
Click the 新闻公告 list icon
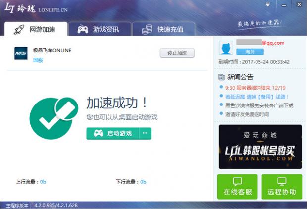221,77
